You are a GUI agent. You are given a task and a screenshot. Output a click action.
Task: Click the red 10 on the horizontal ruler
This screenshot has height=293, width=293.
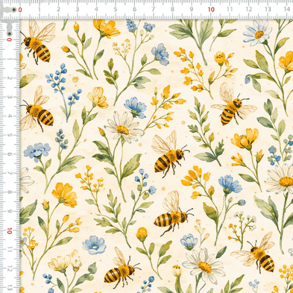click(x=211, y=9)
